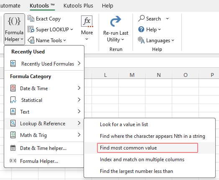The width and height of the screenshot is (219, 180).
Task: Click the braces icon beside Formula Helper… entry
Action: (x=13, y=161)
